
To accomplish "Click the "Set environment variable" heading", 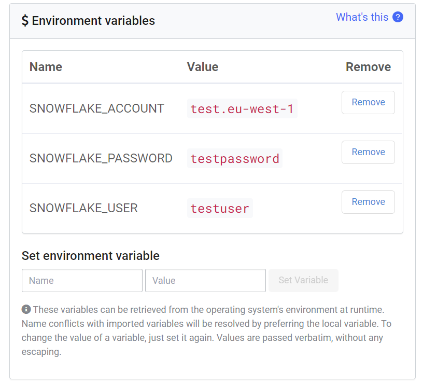I will click(x=91, y=256).
